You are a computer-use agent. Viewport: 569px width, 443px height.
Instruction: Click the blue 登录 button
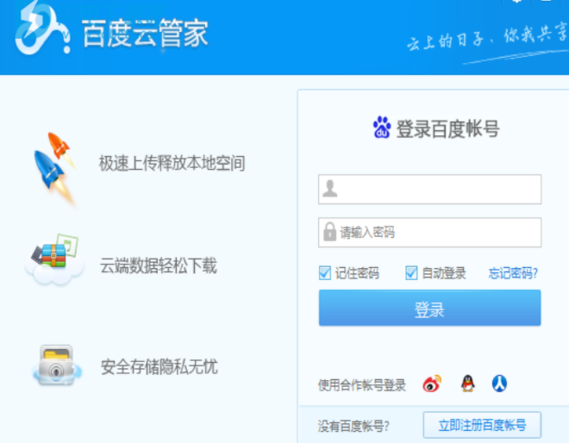429,308
